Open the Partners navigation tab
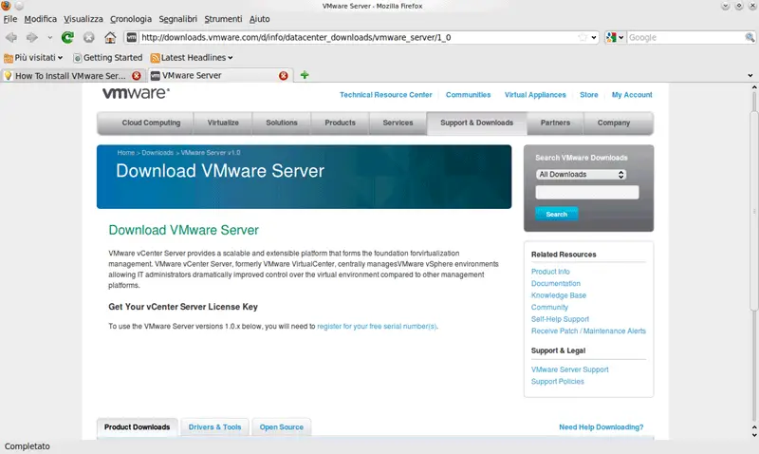Screen dimensions: 759x454 (x=555, y=123)
